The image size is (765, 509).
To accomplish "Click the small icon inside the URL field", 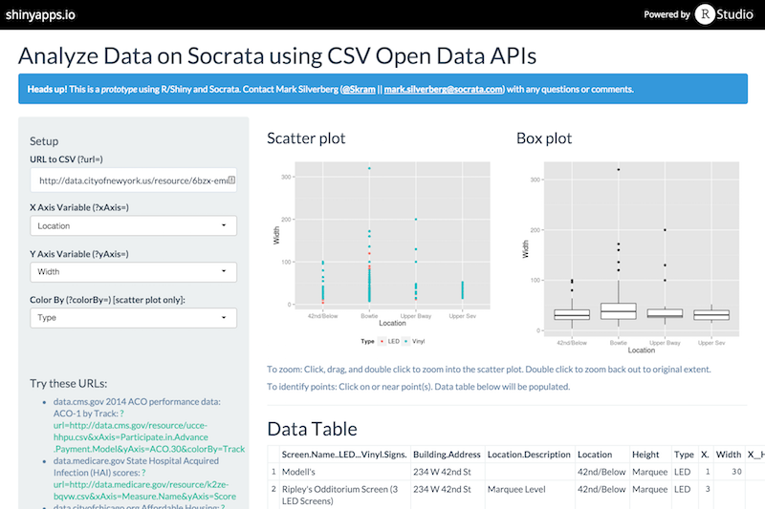I will pyautogui.click(x=231, y=180).
